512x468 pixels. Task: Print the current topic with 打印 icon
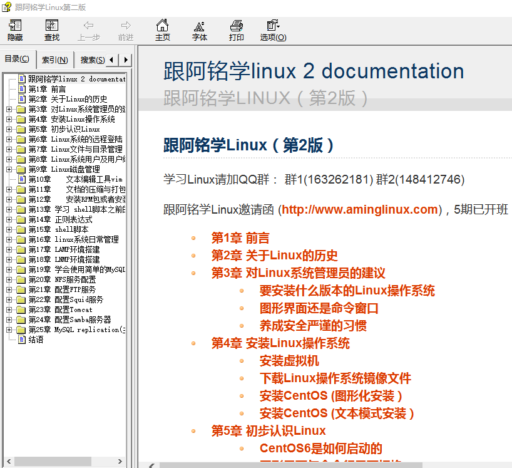[x=236, y=29]
